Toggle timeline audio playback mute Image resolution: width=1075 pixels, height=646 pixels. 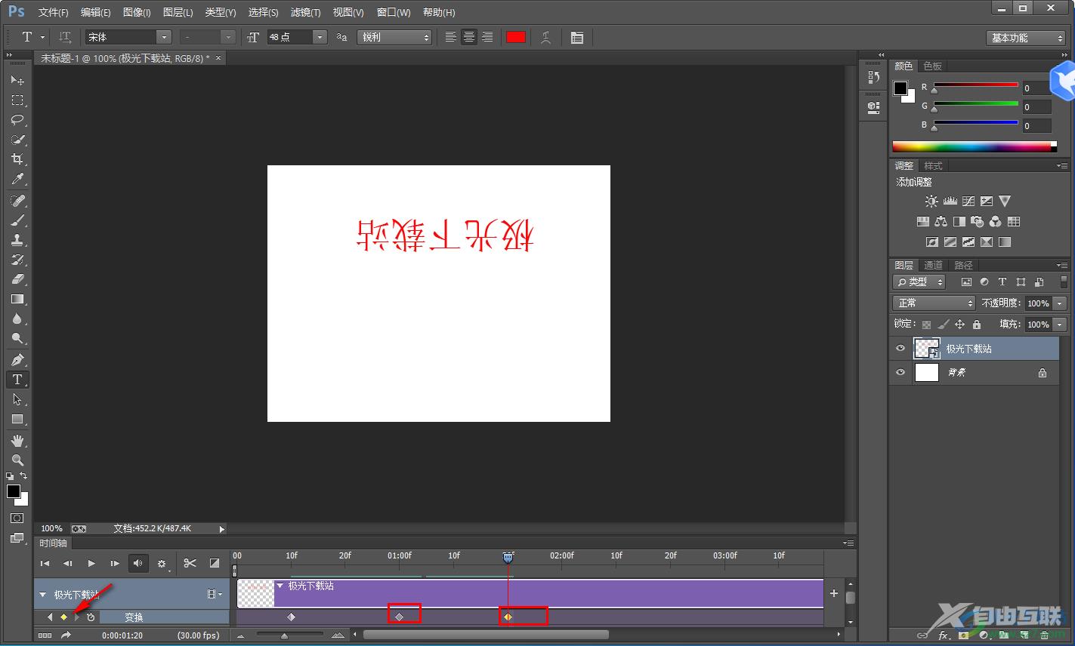tap(137, 563)
